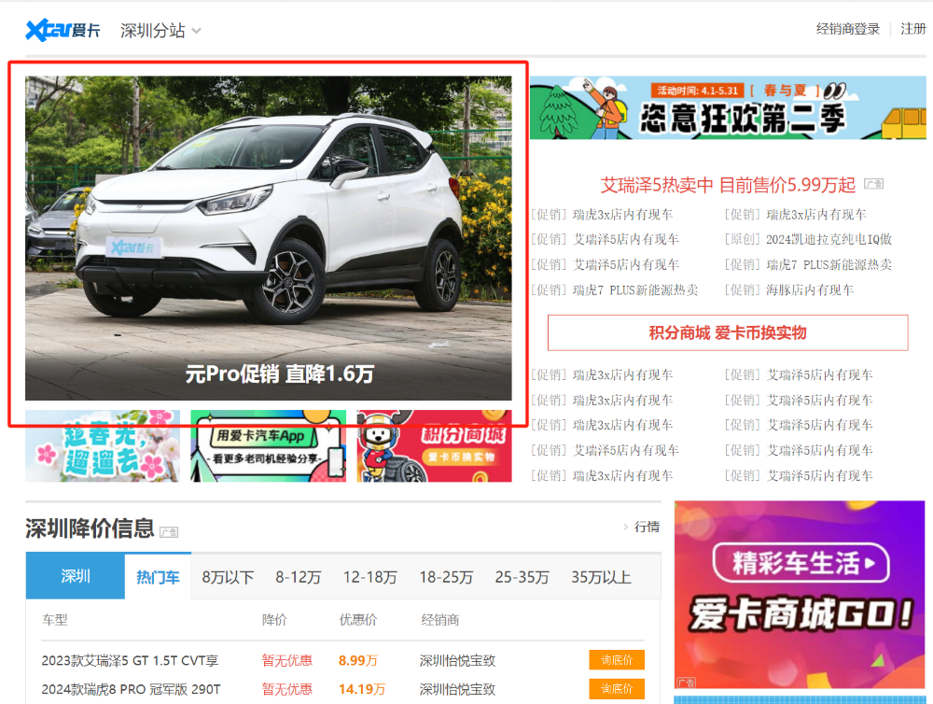Open 海豚店内有现车 promotion link
This screenshot has height=704, width=933.
pos(809,290)
